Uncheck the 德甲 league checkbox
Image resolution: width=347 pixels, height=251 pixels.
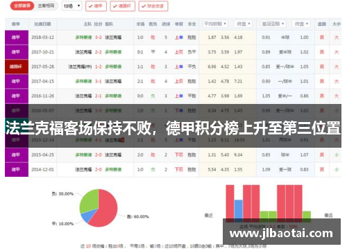coord(96,6)
